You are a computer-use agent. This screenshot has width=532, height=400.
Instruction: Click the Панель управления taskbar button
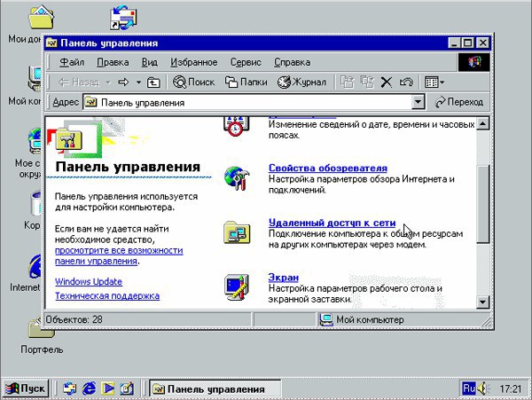pos(215,388)
